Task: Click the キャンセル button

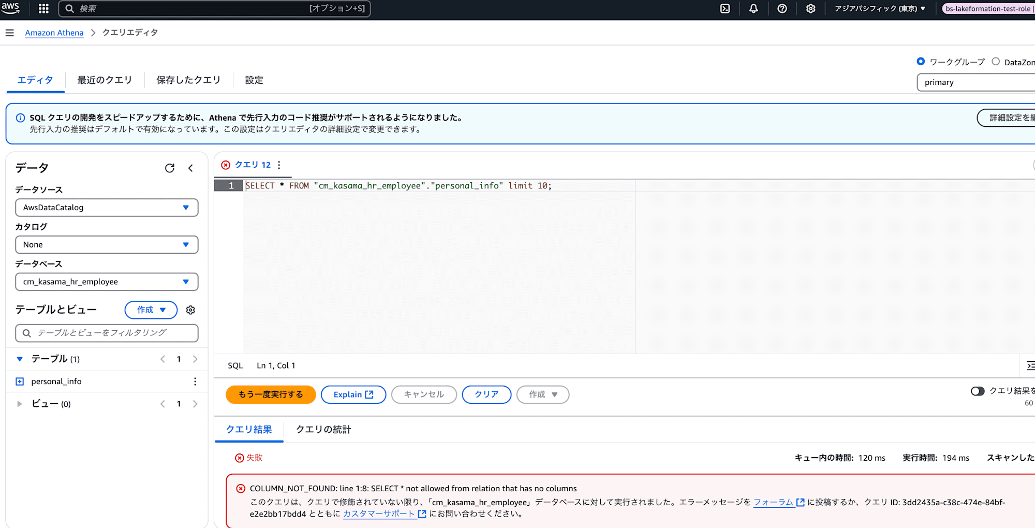Action: 424,394
